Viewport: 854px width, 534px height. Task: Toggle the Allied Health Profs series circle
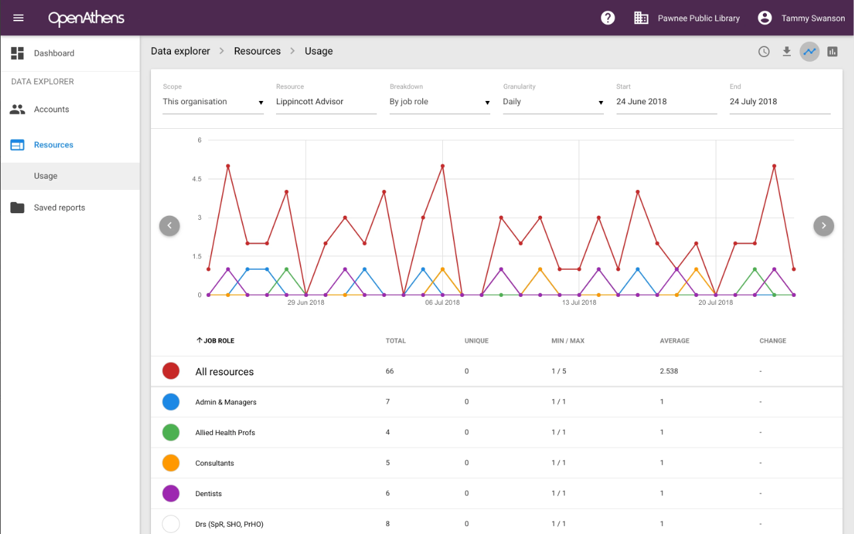pos(171,432)
